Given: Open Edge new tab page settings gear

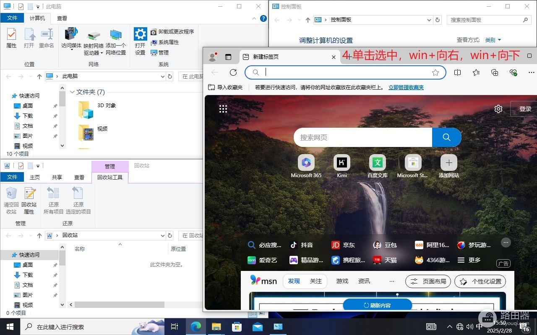Looking at the screenshot, I should [498, 109].
